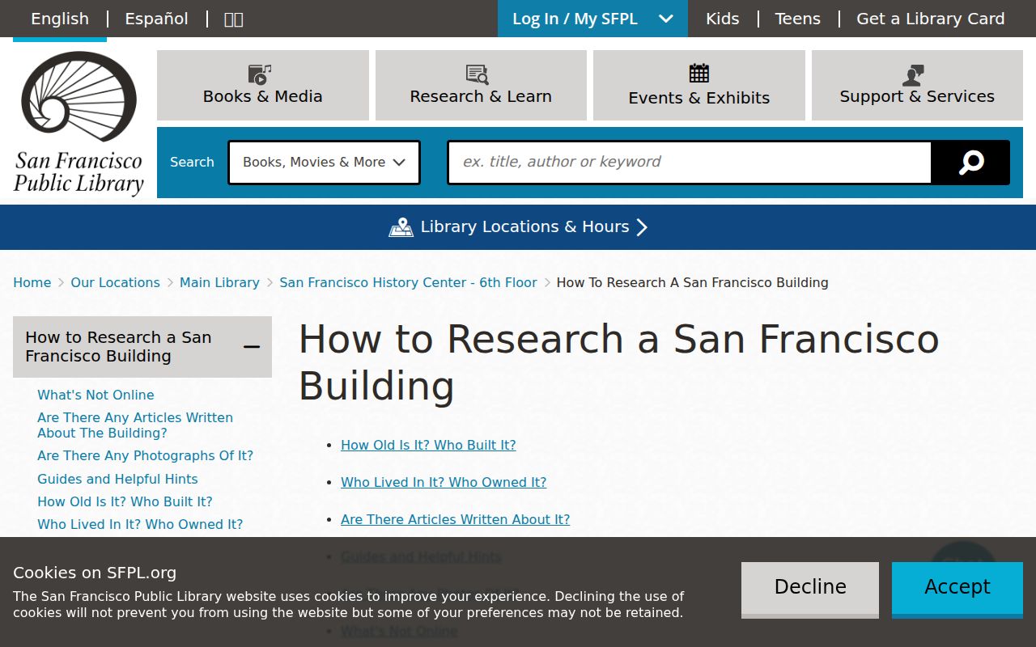Open sidebar link Who Lived In It? Who Owned It?

[x=140, y=524]
